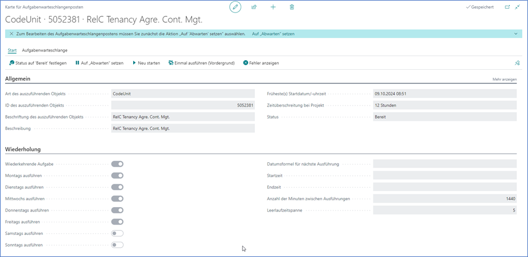Click the plus icon to create new
This screenshot has width=528, height=257.
click(x=273, y=7)
